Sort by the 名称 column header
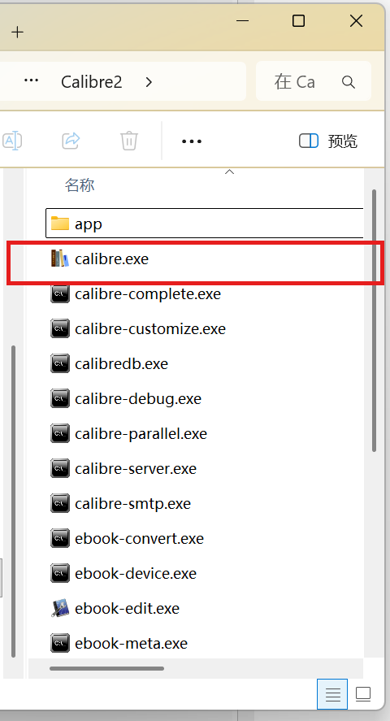 [x=80, y=185]
